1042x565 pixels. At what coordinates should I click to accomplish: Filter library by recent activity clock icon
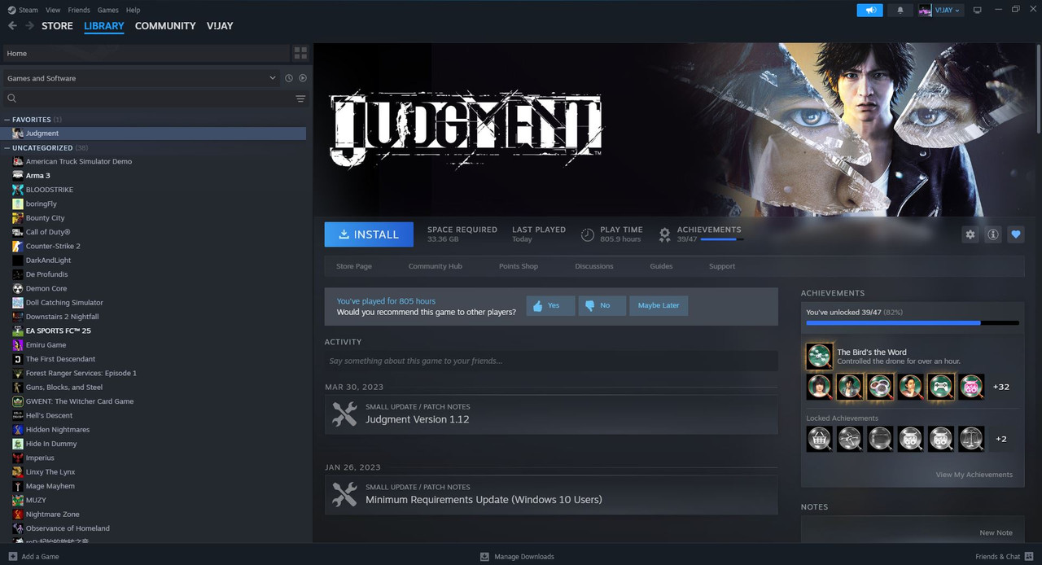pyautogui.click(x=289, y=78)
